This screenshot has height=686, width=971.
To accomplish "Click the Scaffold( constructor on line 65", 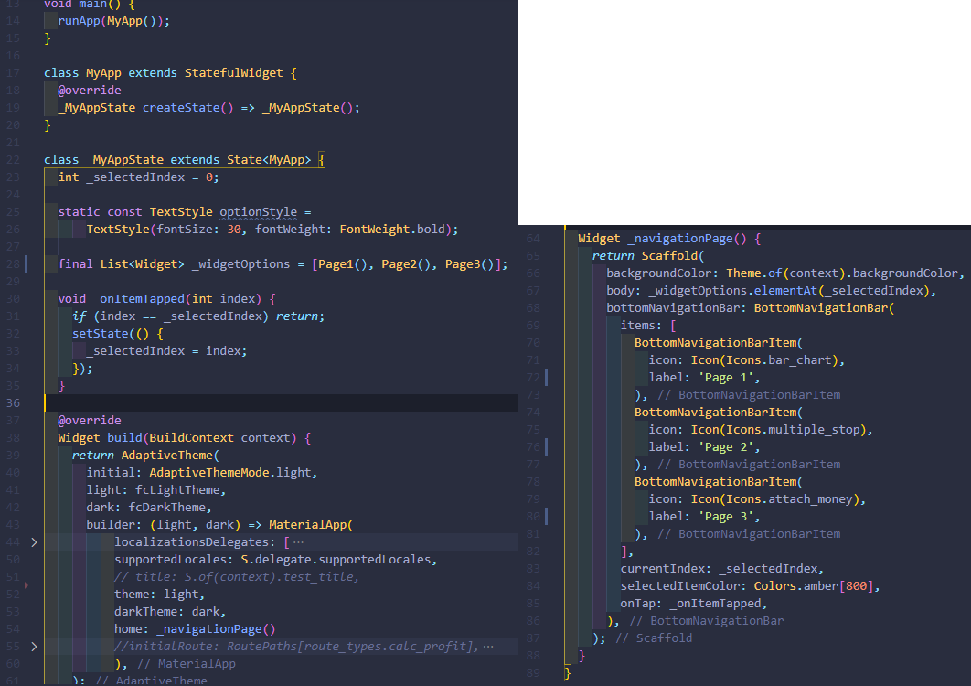I will (673, 256).
